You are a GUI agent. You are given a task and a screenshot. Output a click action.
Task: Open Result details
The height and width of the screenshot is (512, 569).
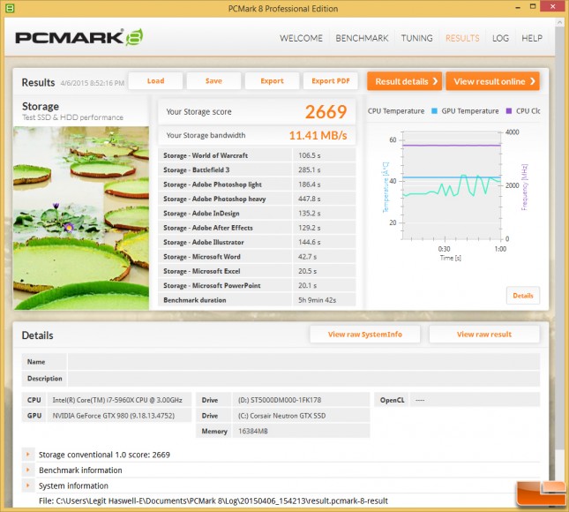(x=404, y=81)
